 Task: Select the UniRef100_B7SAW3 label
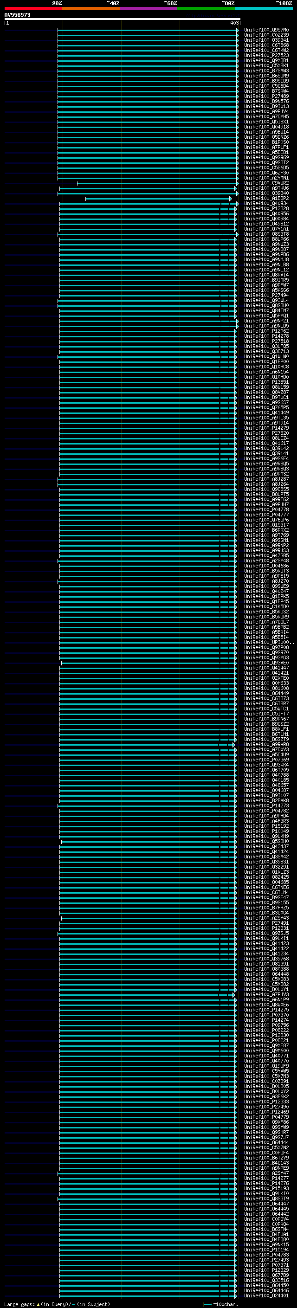266,71
